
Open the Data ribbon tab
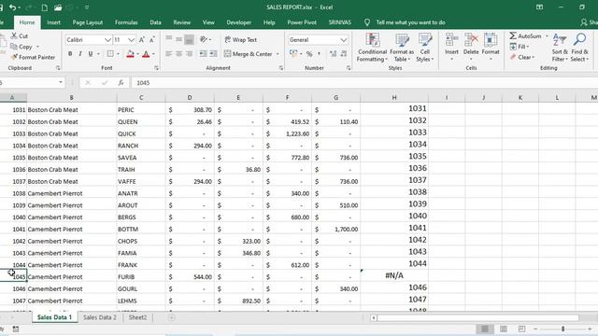click(x=156, y=22)
